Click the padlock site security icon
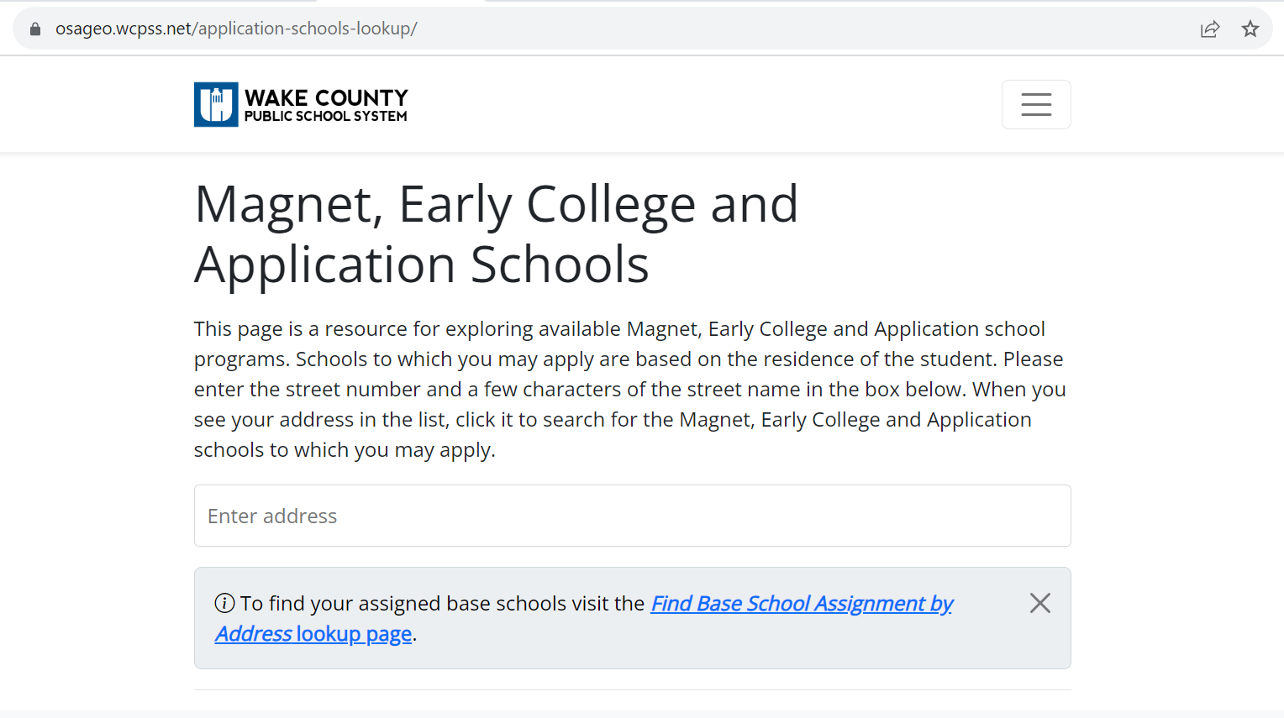Viewport: 1284px width, 718px height. pos(35,29)
